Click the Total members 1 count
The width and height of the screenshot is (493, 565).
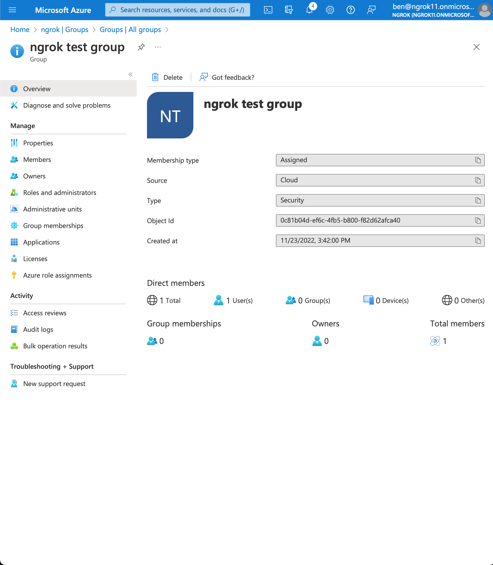[438, 341]
